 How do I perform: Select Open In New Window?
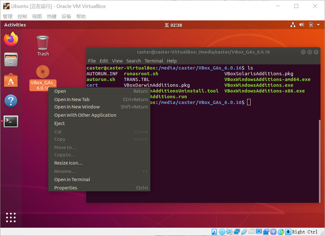coord(99,107)
